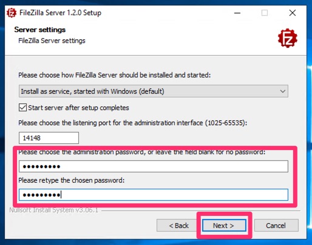Focus the retype chosen password field
The width and height of the screenshot is (312, 245).
click(x=154, y=195)
